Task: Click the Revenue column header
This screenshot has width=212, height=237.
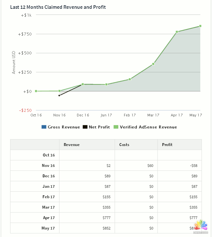Action: pos(72,145)
